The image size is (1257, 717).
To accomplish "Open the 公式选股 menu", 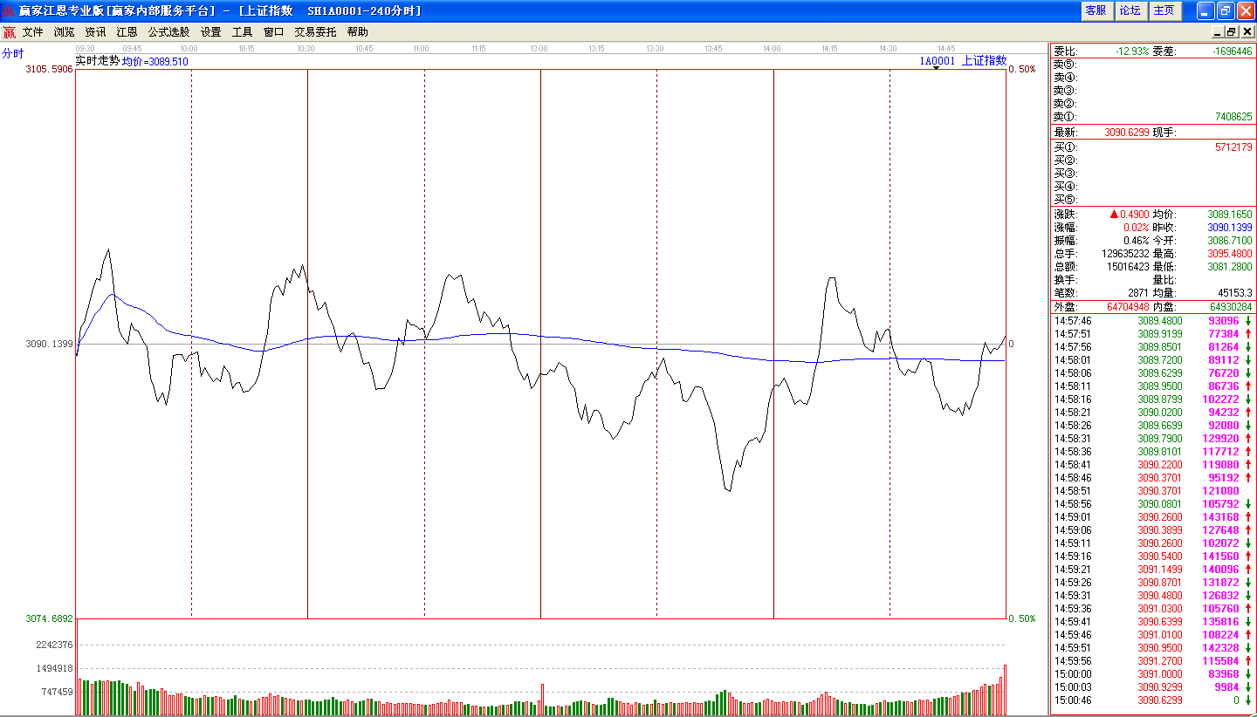I will (x=168, y=32).
